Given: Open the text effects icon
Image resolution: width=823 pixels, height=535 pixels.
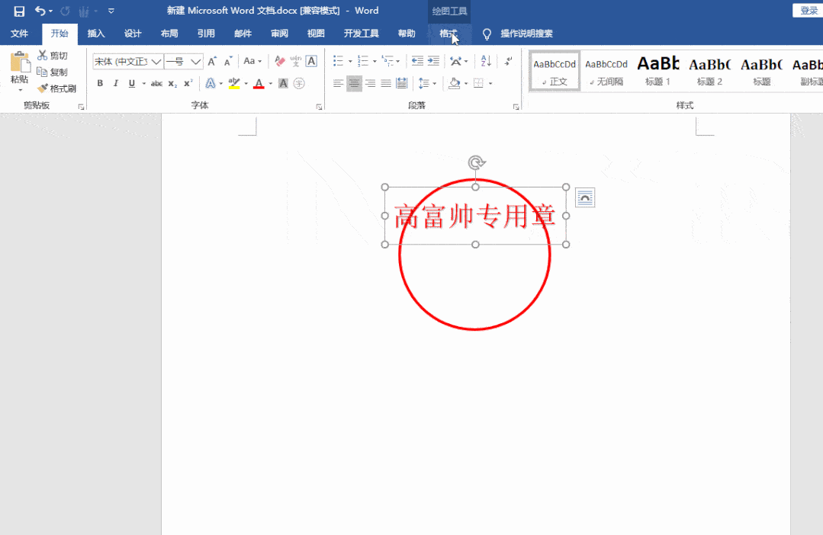Looking at the screenshot, I should pos(211,83).
